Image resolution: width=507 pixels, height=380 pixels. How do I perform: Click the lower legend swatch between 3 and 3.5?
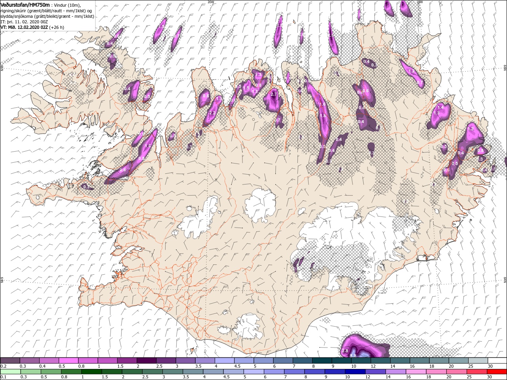(172, 372)
